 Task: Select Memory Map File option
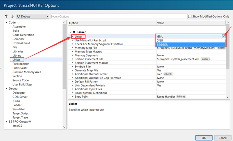click(x=86, y=48)
